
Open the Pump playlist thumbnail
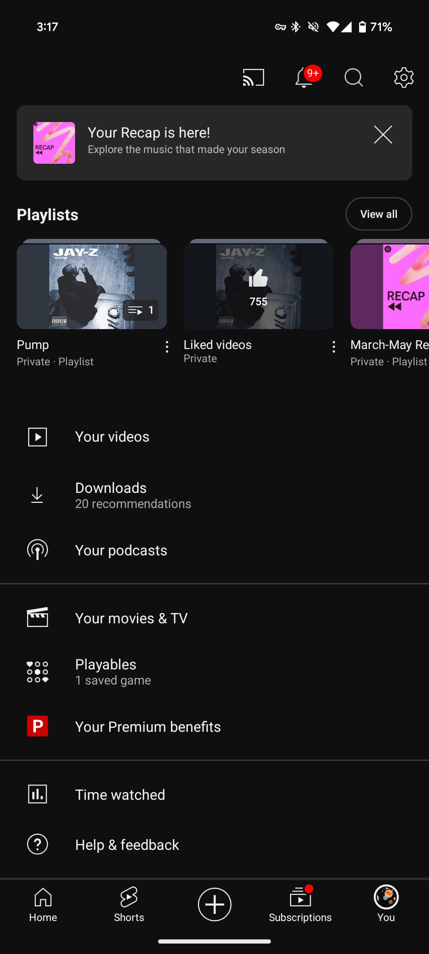92,287
